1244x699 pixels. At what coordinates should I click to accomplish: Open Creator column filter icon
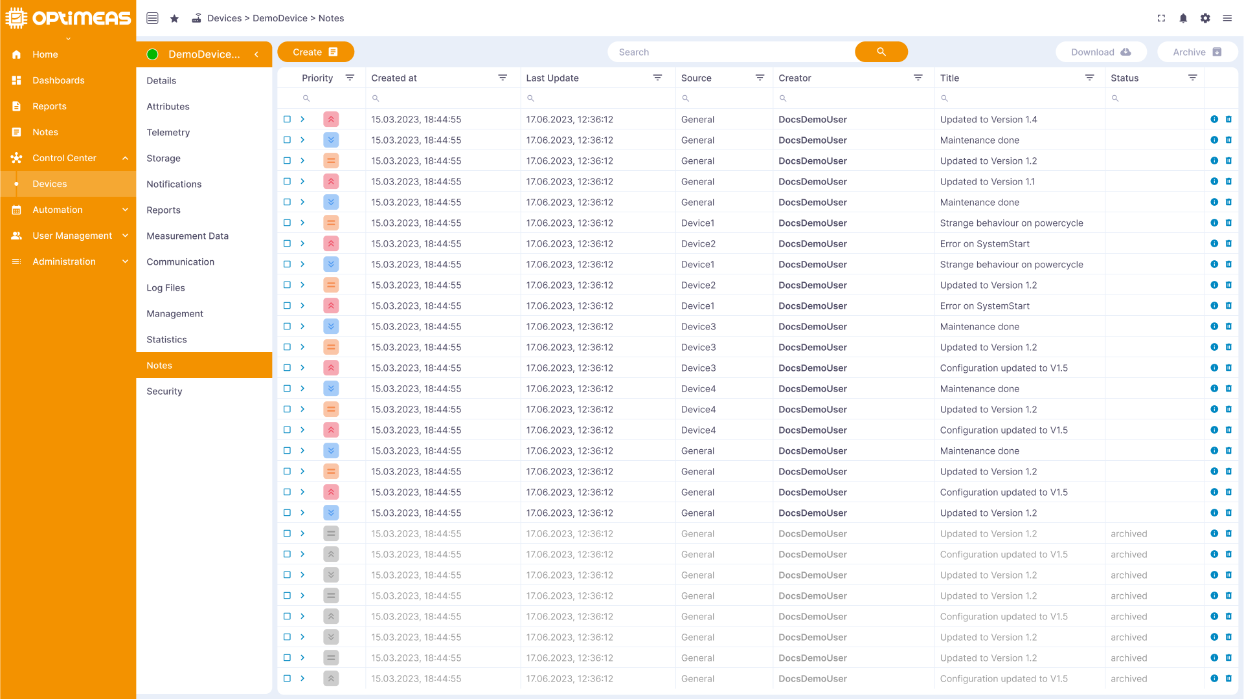tap(918, 78)
